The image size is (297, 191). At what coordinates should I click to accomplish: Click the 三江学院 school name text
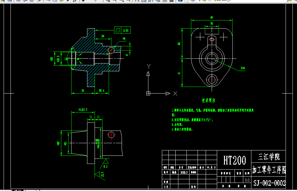coord(269,157)
